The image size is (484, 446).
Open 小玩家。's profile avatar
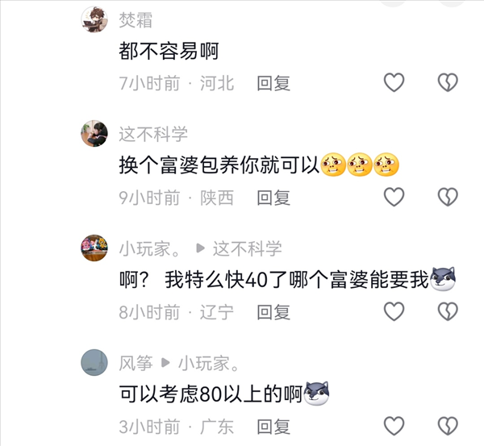pos(94,248)
